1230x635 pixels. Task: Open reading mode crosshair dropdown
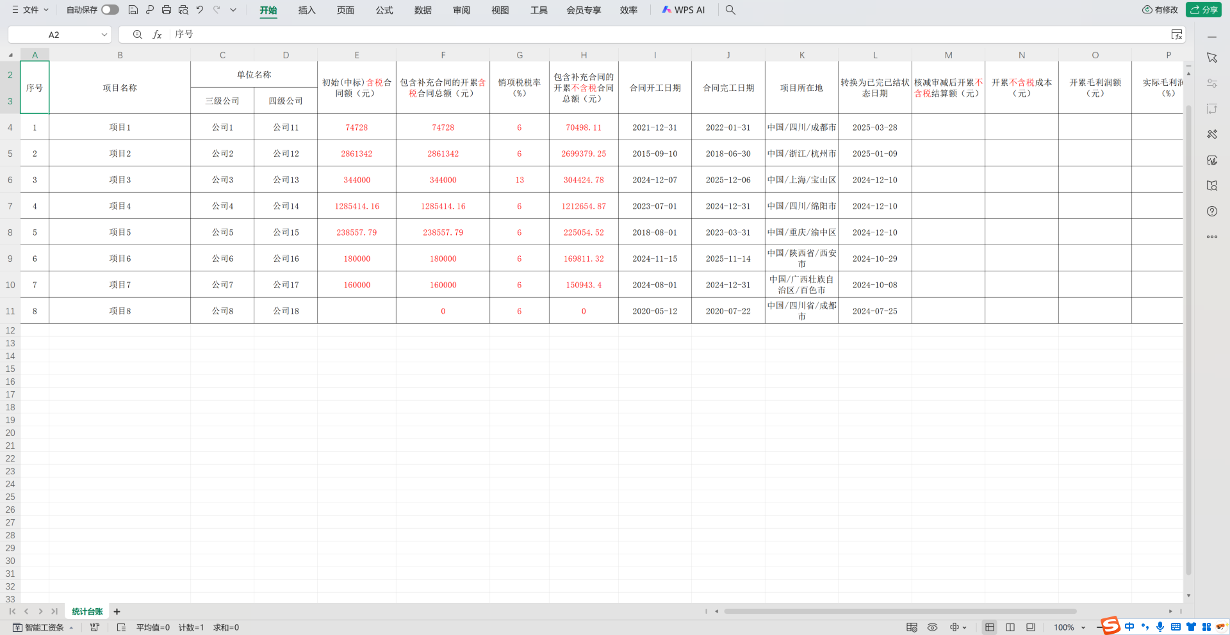point(958,627)
